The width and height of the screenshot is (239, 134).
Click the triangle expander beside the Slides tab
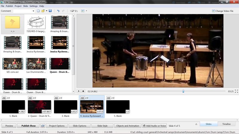(x=196, y=124)
